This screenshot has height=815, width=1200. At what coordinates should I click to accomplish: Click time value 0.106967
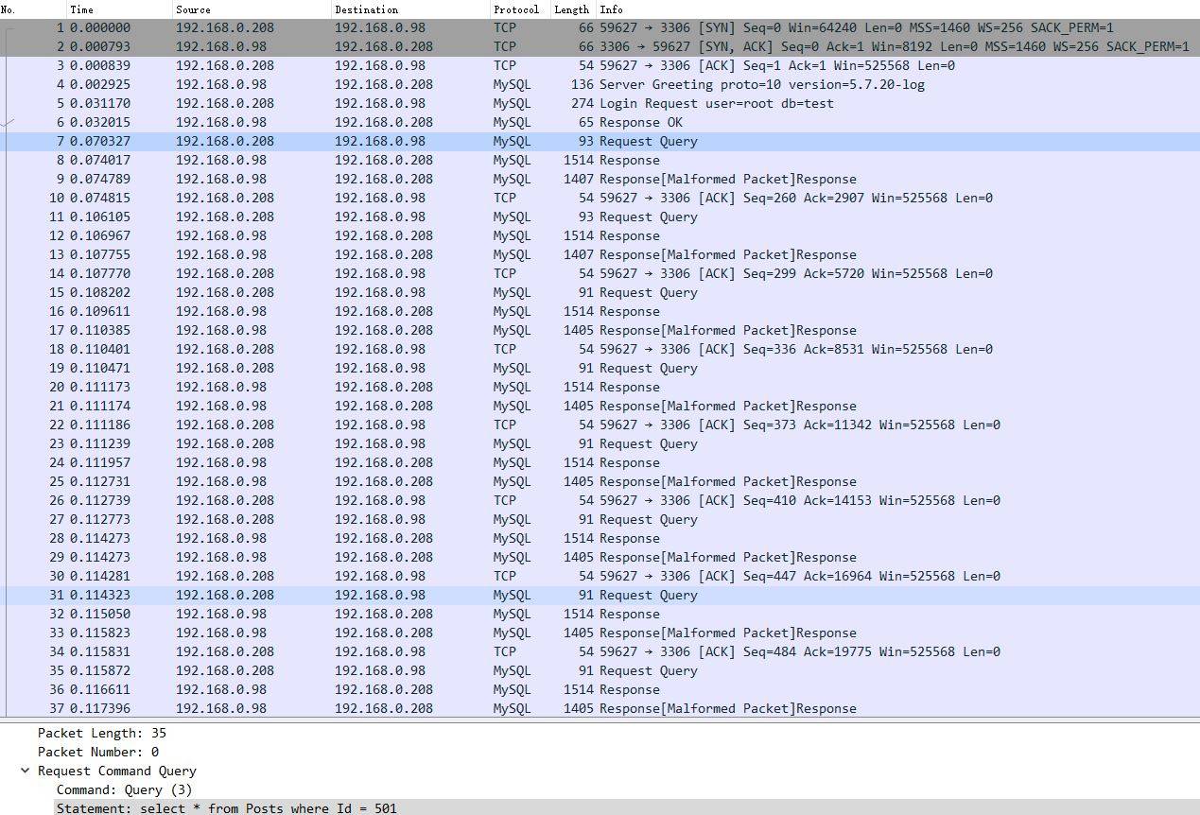100,235
